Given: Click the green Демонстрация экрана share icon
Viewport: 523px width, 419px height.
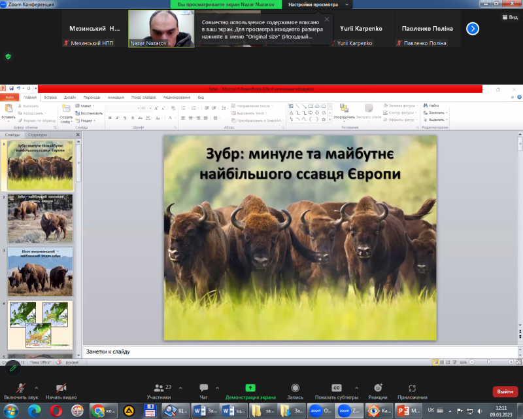Looking at the screenshot, I should pos(250,388).
